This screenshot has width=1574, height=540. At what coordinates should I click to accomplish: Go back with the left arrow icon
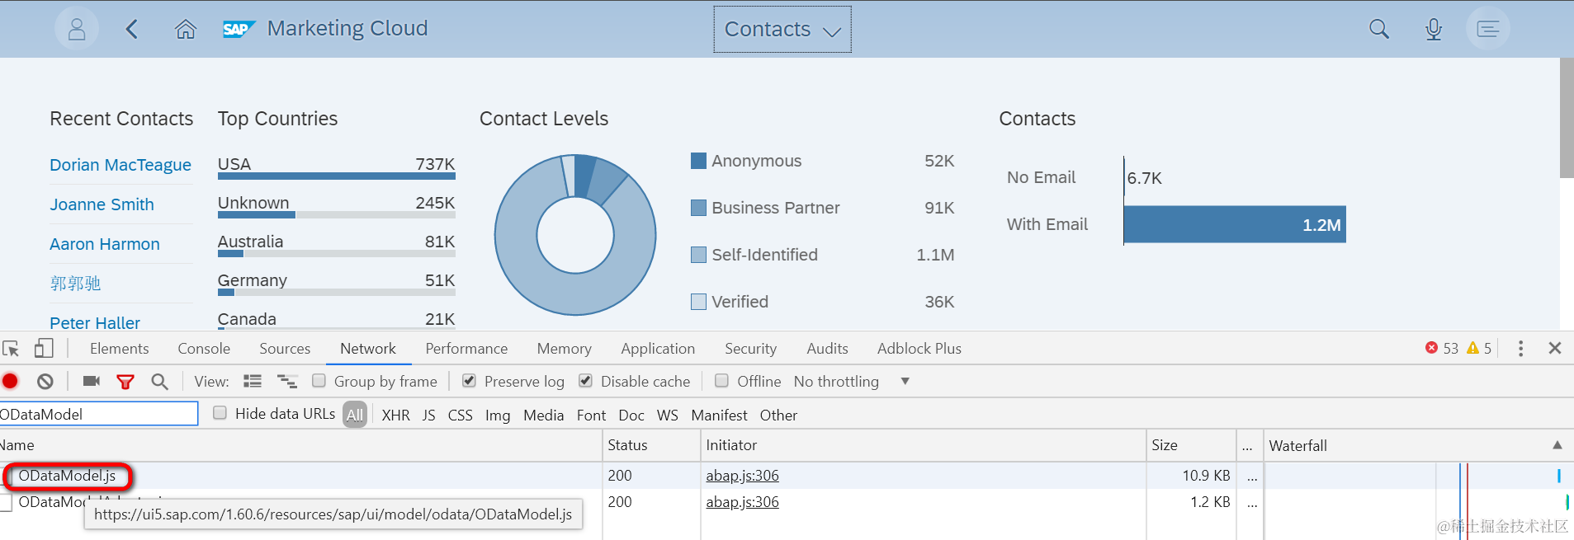click(131, 30)
